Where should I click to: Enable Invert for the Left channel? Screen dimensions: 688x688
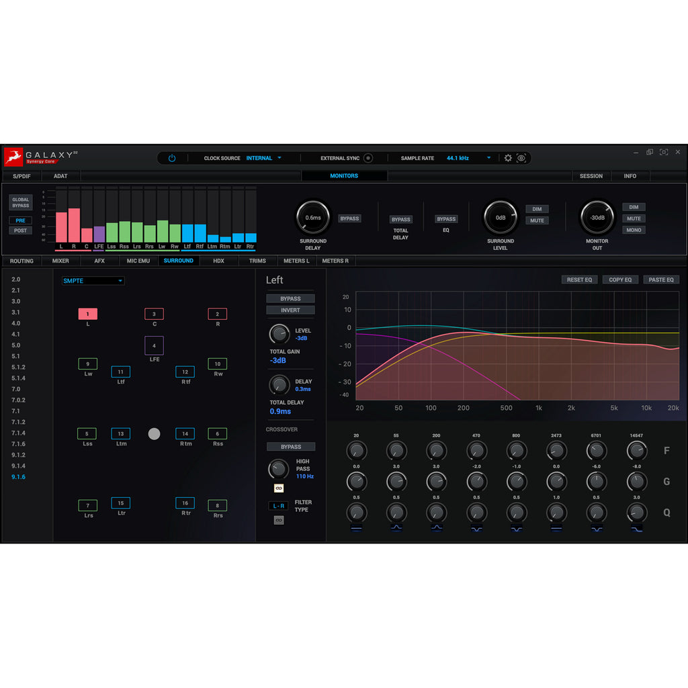[290, 310]
